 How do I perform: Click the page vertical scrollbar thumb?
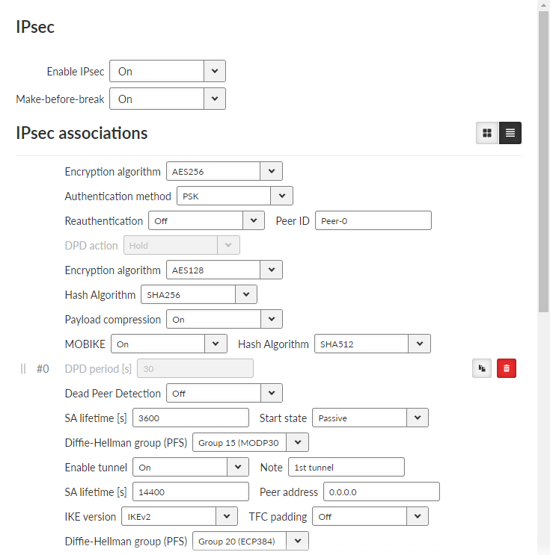tap(543, 161)
